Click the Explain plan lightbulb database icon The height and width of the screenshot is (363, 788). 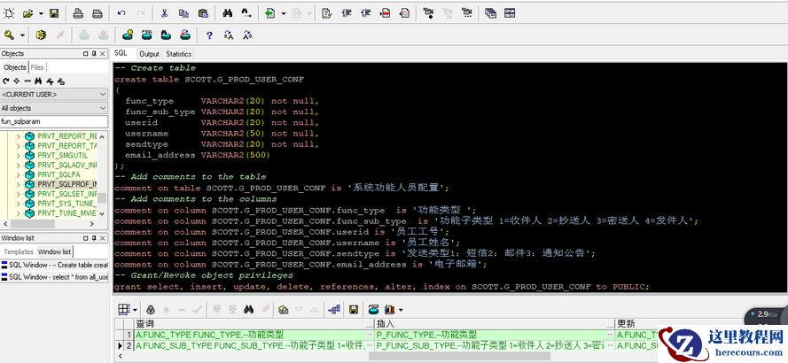pyautogui.click(x=129, y=35)
